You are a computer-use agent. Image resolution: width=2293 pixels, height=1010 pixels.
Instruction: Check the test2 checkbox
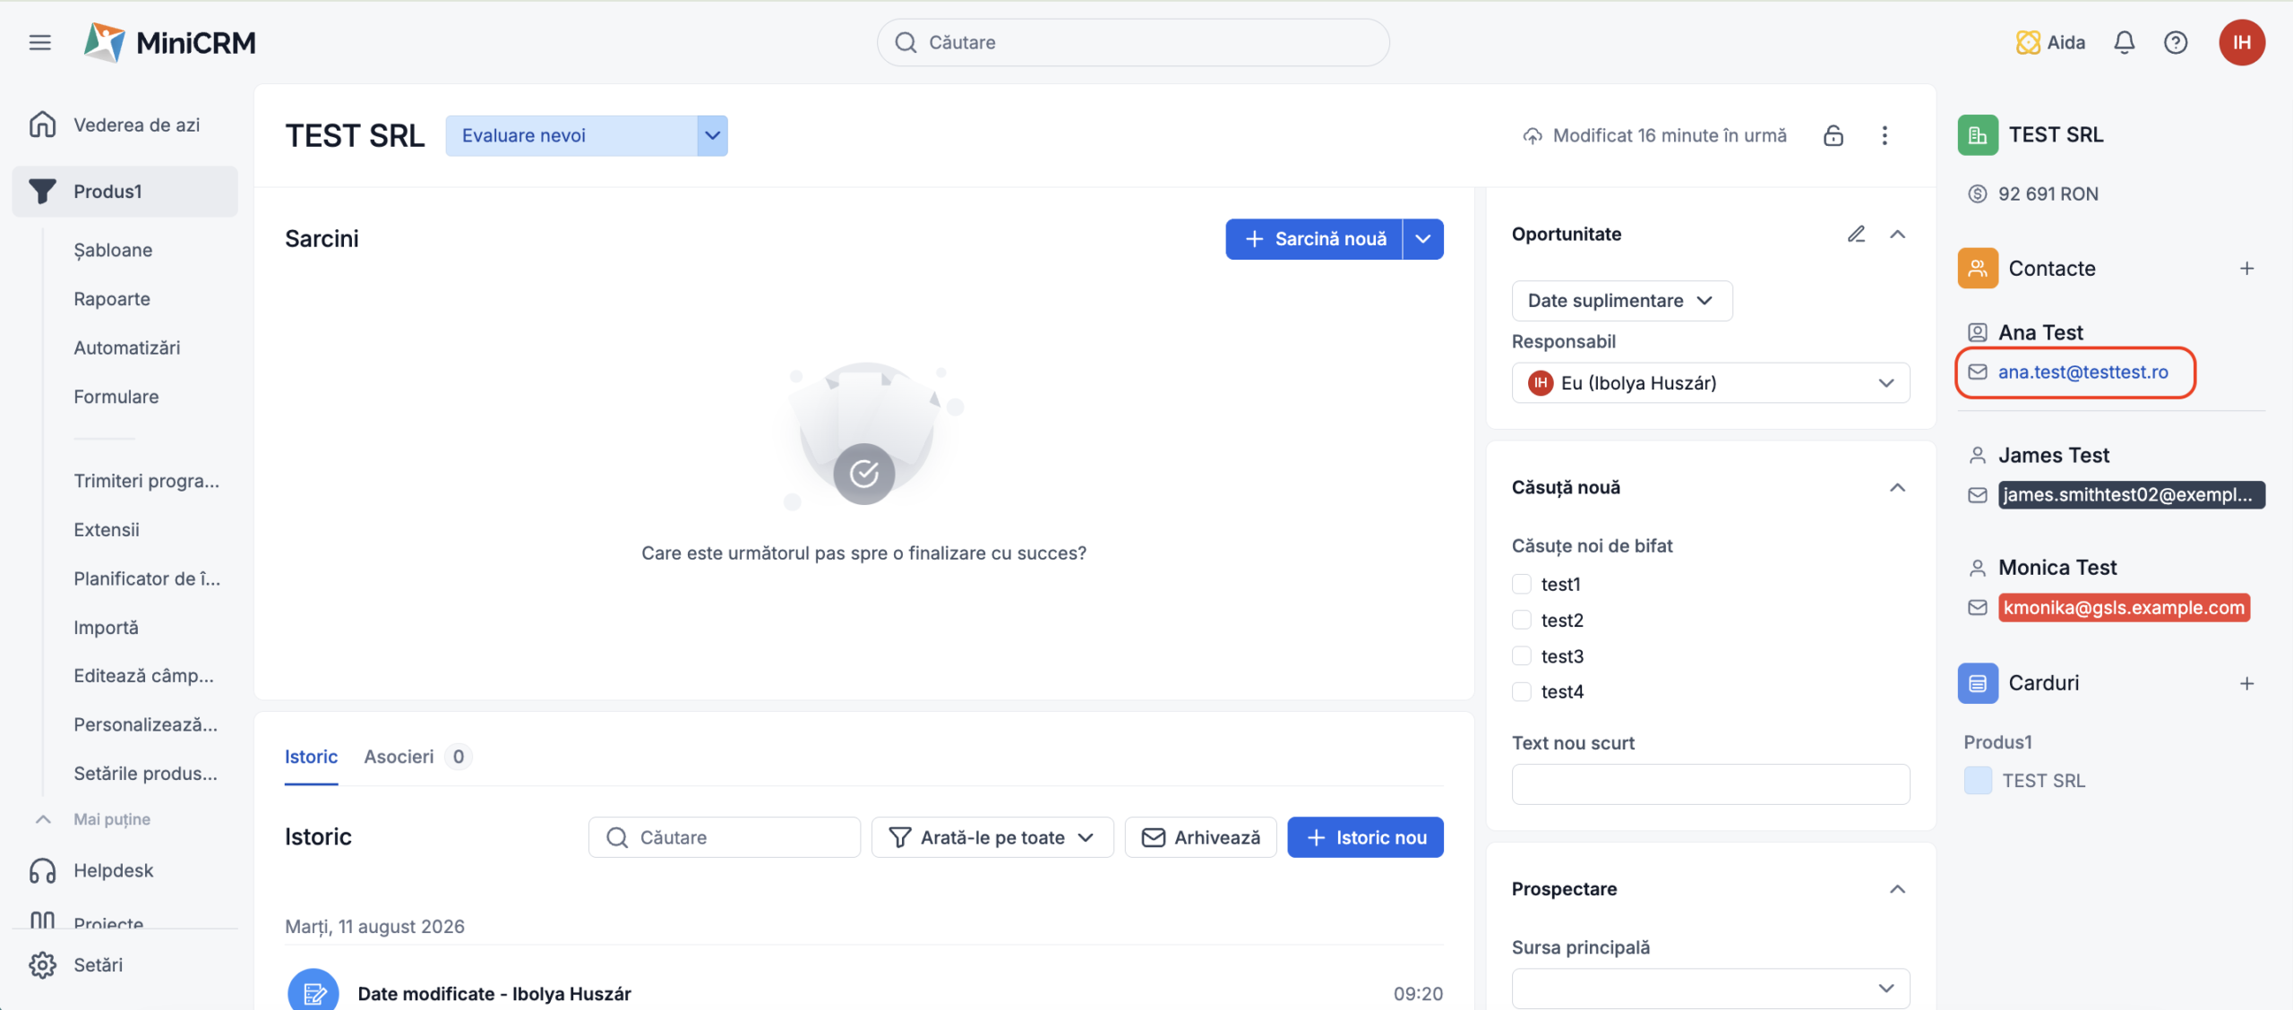click(x=1522, y=620)
